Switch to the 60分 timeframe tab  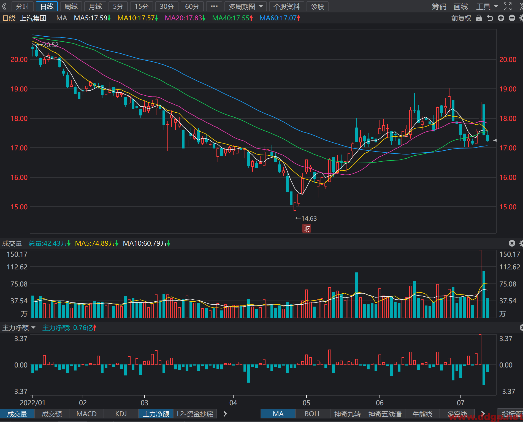tap(192, 6)
